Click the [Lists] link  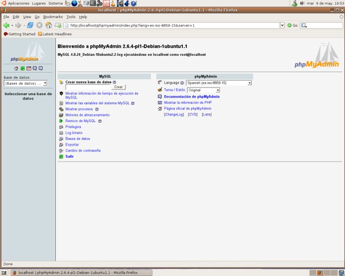pyautogui.click(x=206, y=114)
